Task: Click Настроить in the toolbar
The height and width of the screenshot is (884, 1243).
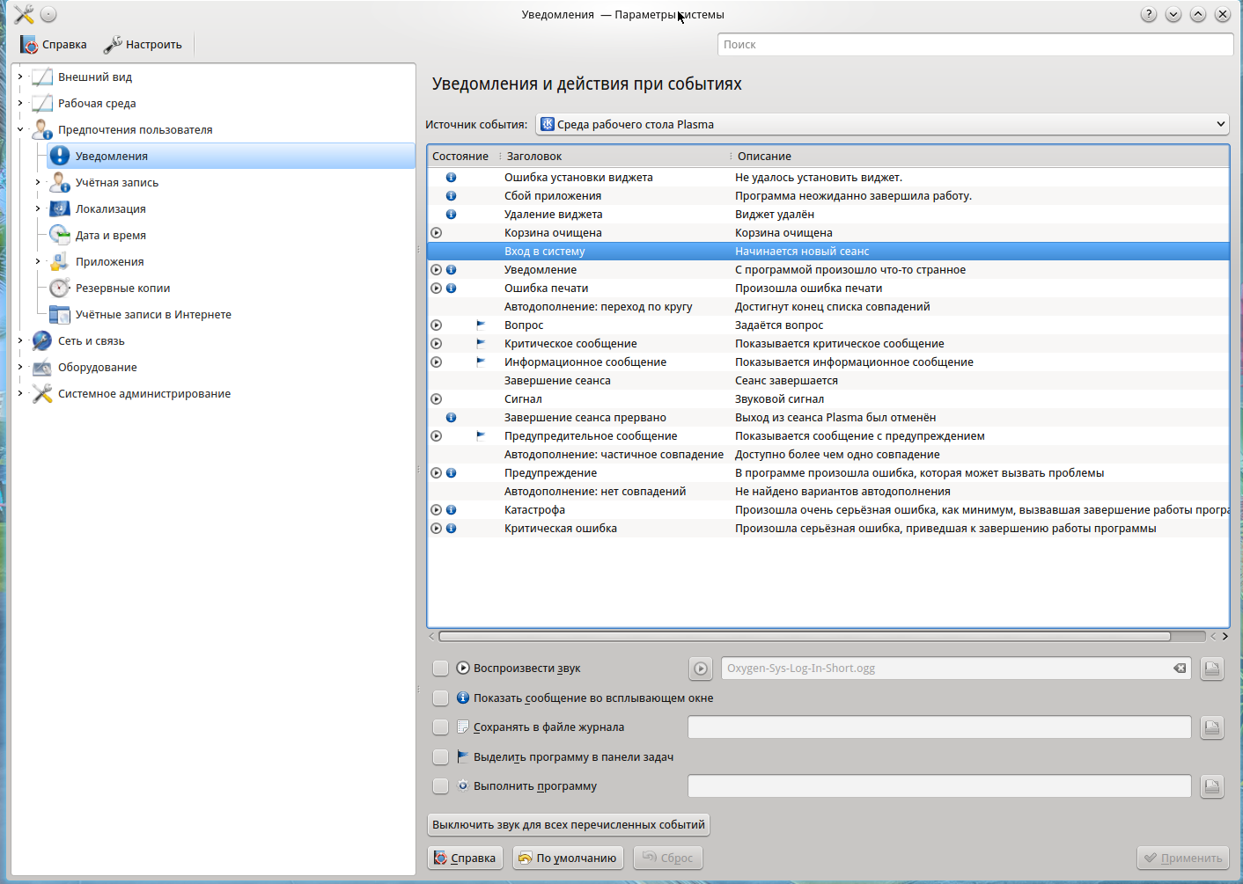Action: (143, 45)
